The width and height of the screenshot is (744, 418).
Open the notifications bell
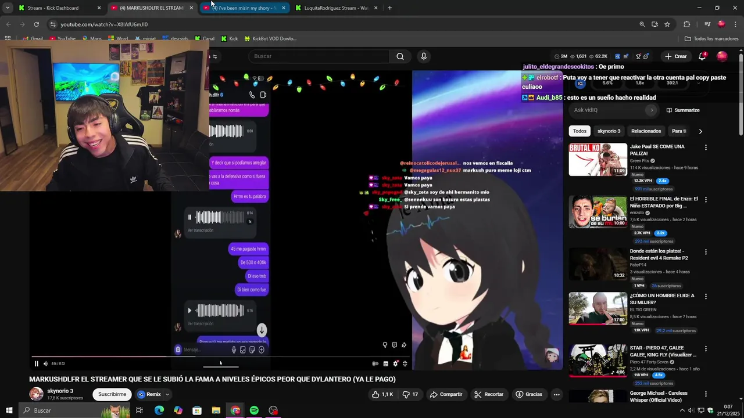coord(702,56)
